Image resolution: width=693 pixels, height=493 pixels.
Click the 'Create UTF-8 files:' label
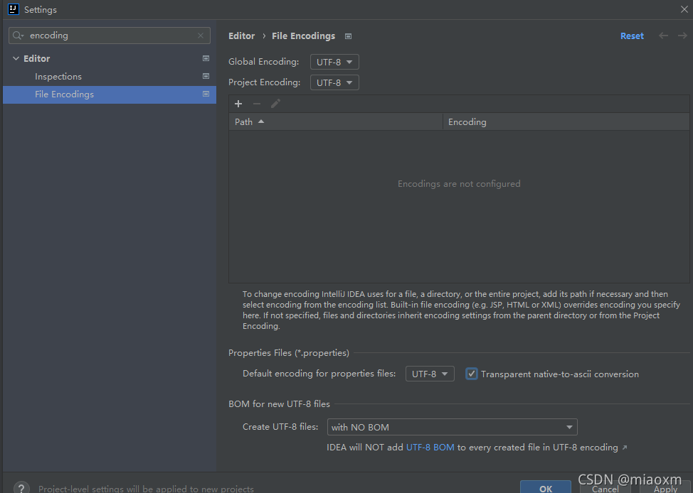(280, 427)
